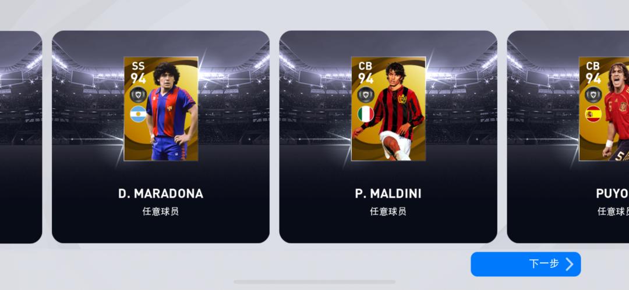The width and height of the screenshot is (629, 290).
Task: Click the partially visible panel on the left edge
Action: pos(21,137)
